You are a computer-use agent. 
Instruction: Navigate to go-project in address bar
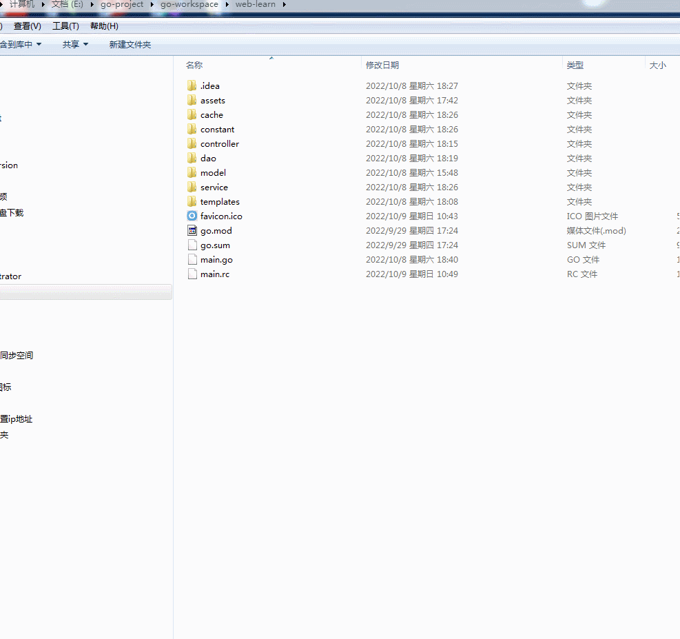coord(122,5)
